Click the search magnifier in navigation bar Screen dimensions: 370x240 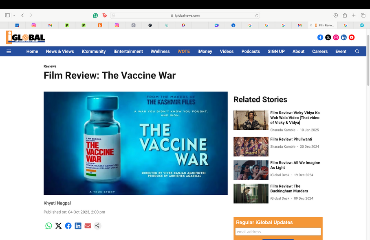(x=357, y=51)
